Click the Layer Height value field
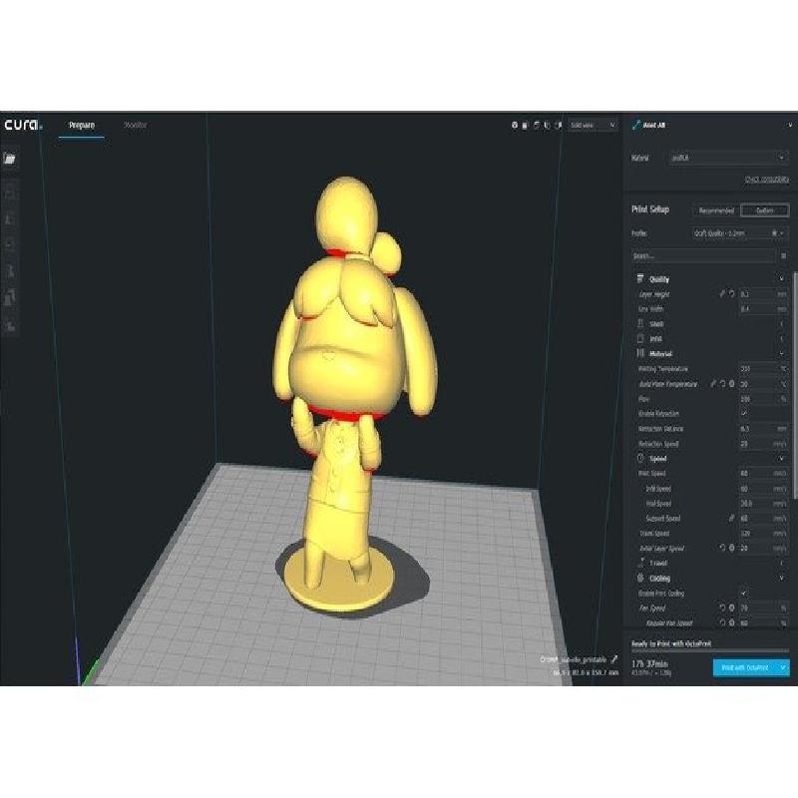This screenshot has width=798, height=798. coord(763,294)
